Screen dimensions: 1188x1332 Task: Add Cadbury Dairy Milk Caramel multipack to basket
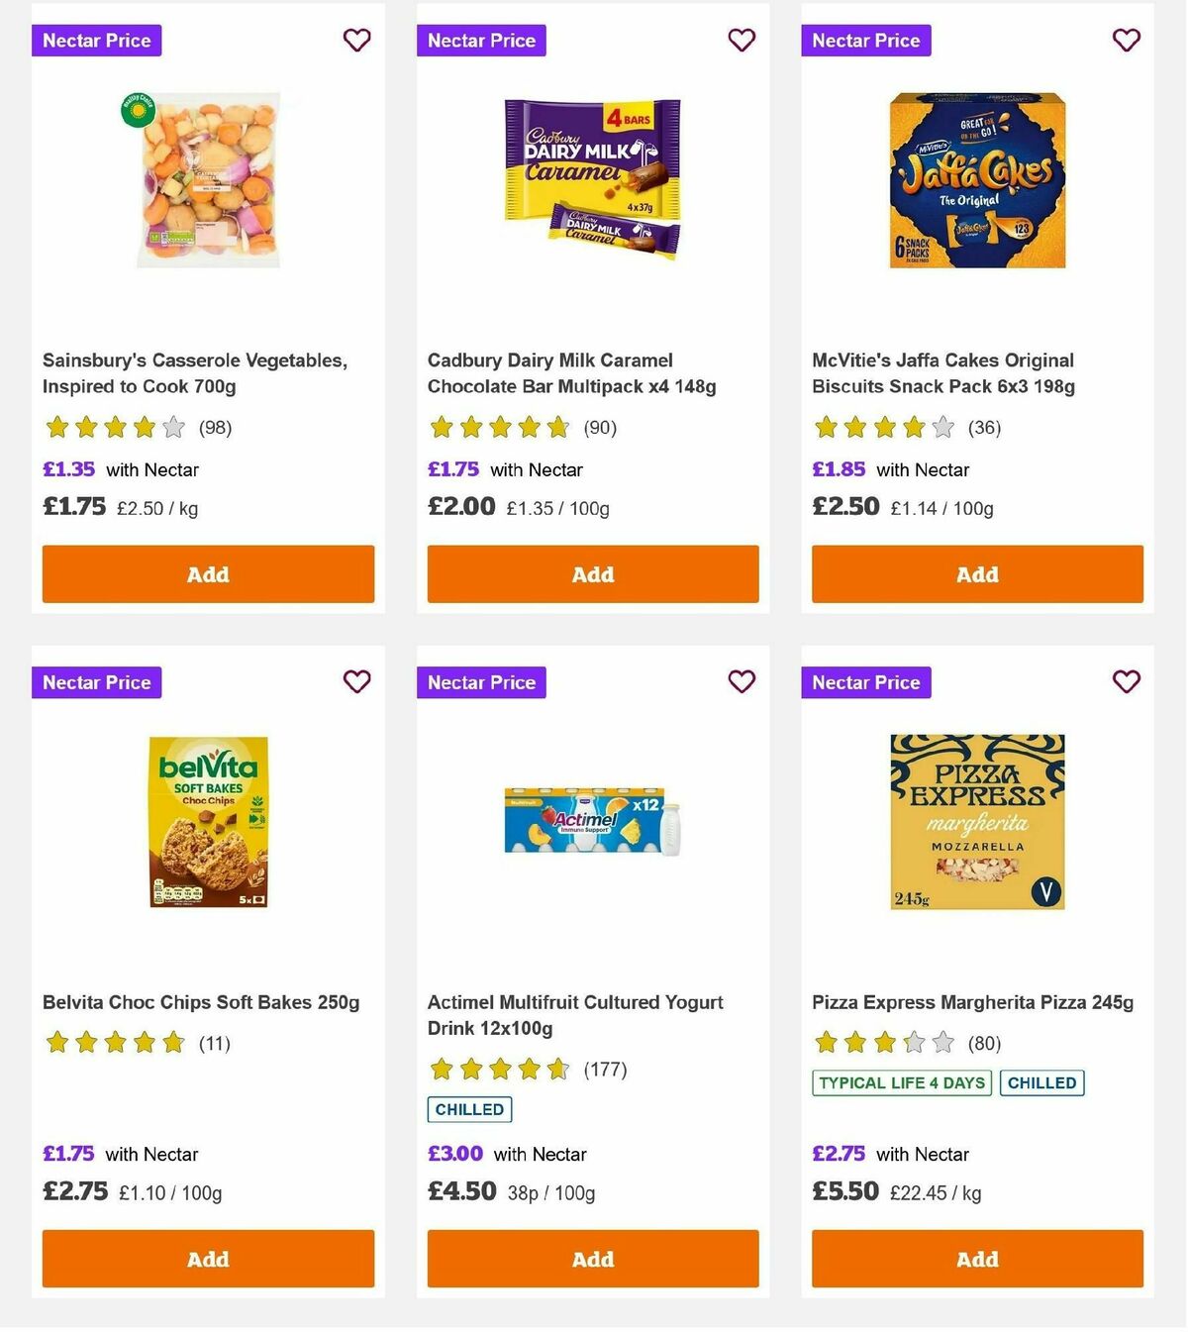[x=592, y=573]
